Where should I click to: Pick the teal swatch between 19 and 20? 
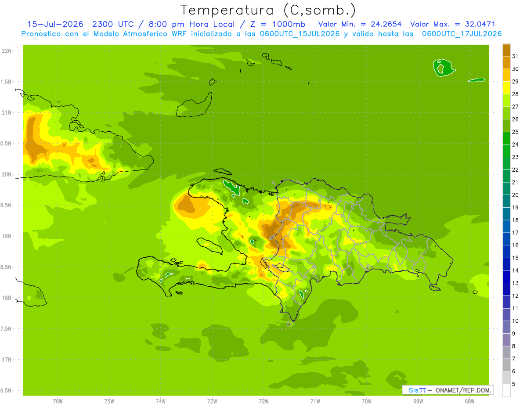pyautogui.click(x=506, y=201)
